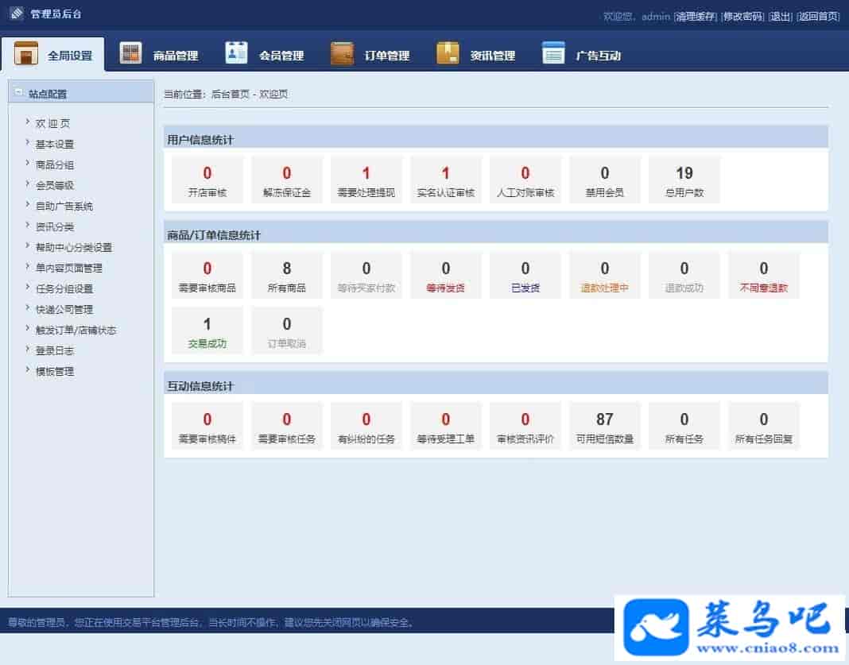The width and height of the screenshot is (849, 665).
Task: Switch to the 商品管理 tab
Action: [x=159, y=55]
